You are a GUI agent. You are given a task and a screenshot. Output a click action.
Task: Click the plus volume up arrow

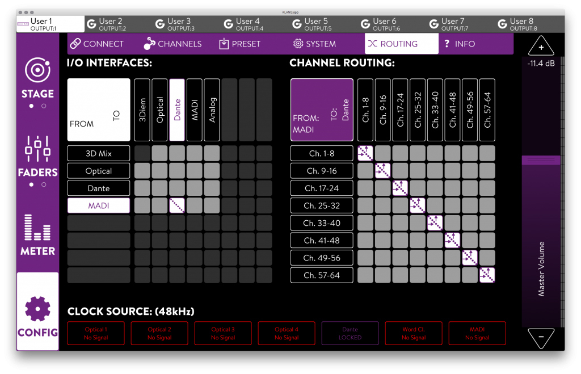pos(541,47)
